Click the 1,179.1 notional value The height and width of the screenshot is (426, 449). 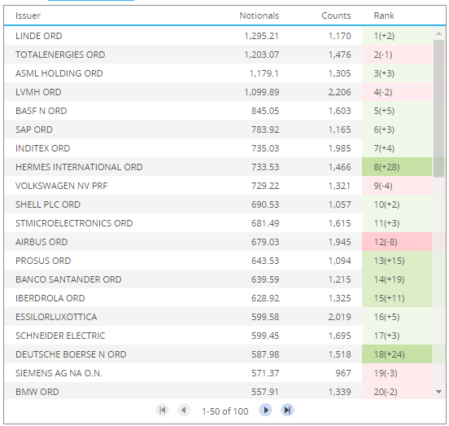[264, 73]
